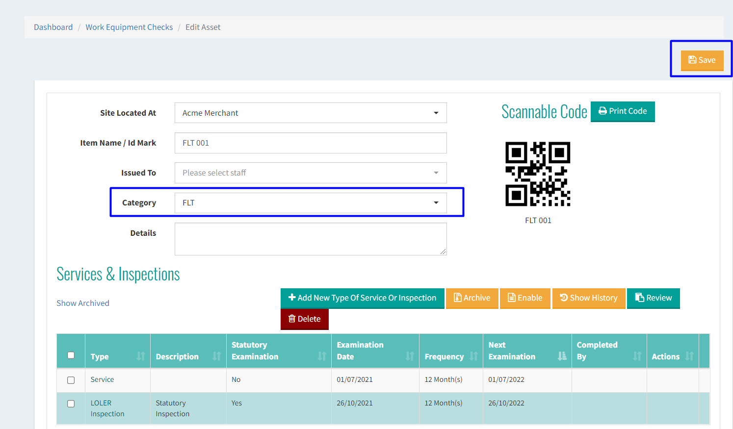Sort by Statutory Examination column arrows

(x=322, y=356)
